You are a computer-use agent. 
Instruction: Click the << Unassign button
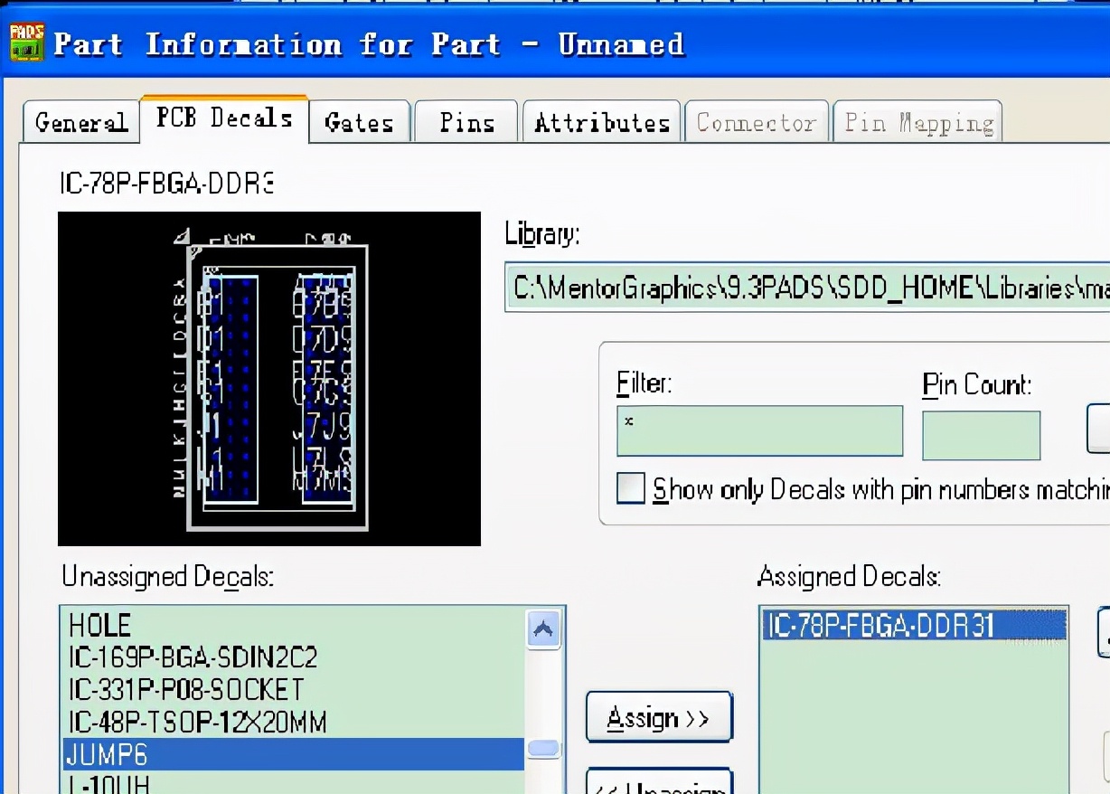(659, 783)
